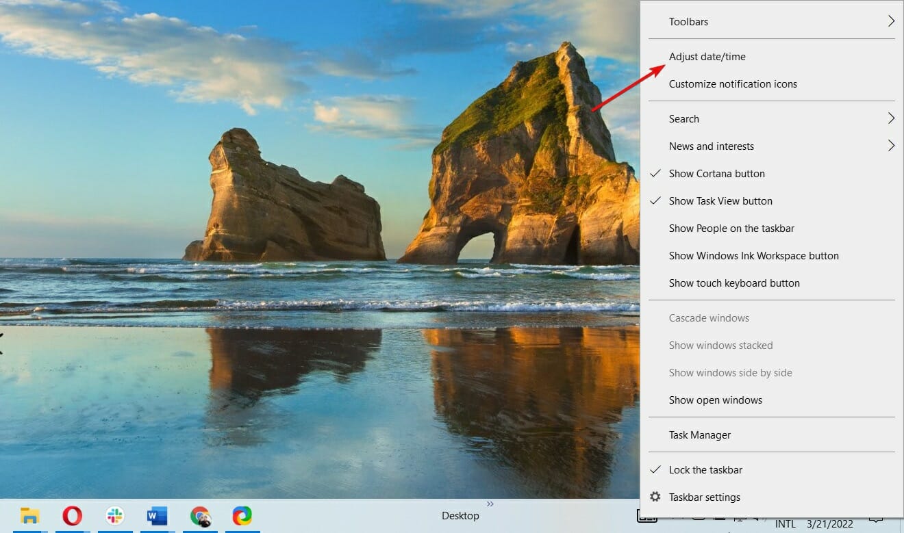Click the 3/21/2022 date on the taskbar

pos(830,525)
